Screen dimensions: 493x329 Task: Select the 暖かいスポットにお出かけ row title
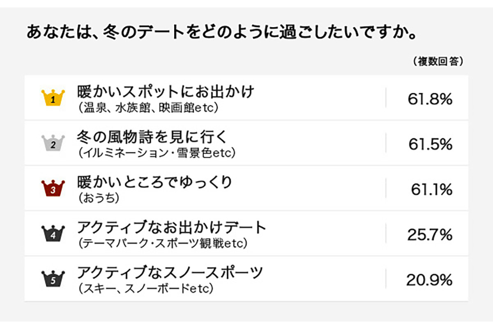click(x=166, y=91)
